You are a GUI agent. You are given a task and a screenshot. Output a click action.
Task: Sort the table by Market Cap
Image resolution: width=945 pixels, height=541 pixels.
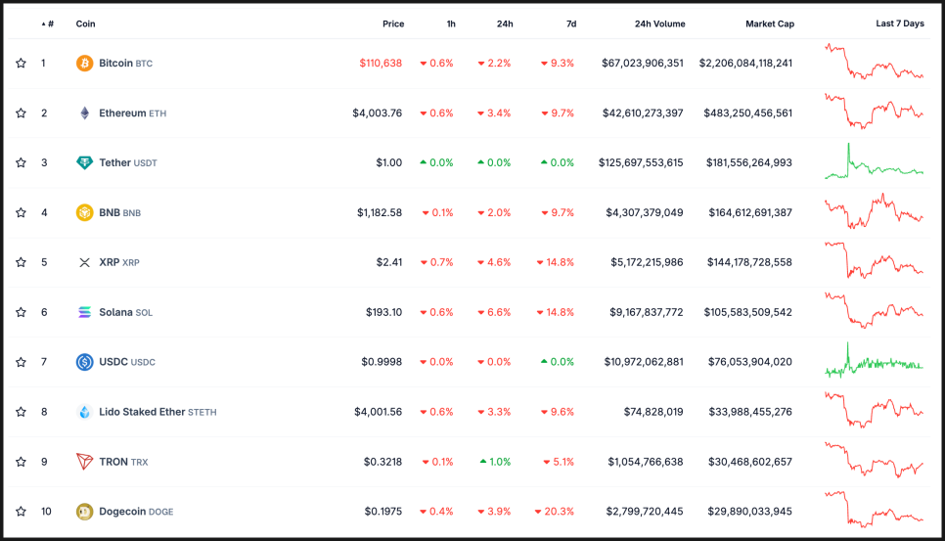point(769,23)
